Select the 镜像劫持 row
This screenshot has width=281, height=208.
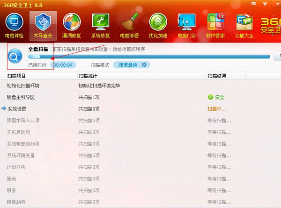pyautogui.click(x=140, y=202)
